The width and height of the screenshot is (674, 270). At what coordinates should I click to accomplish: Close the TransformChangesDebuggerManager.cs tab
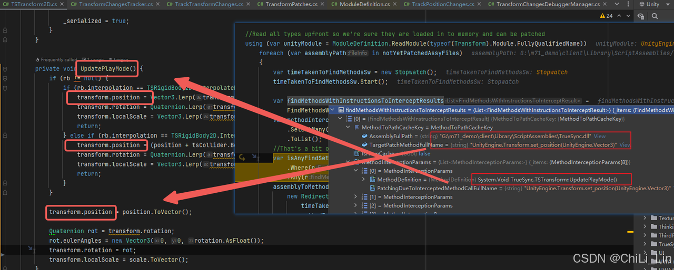click(x=606, y=4)
